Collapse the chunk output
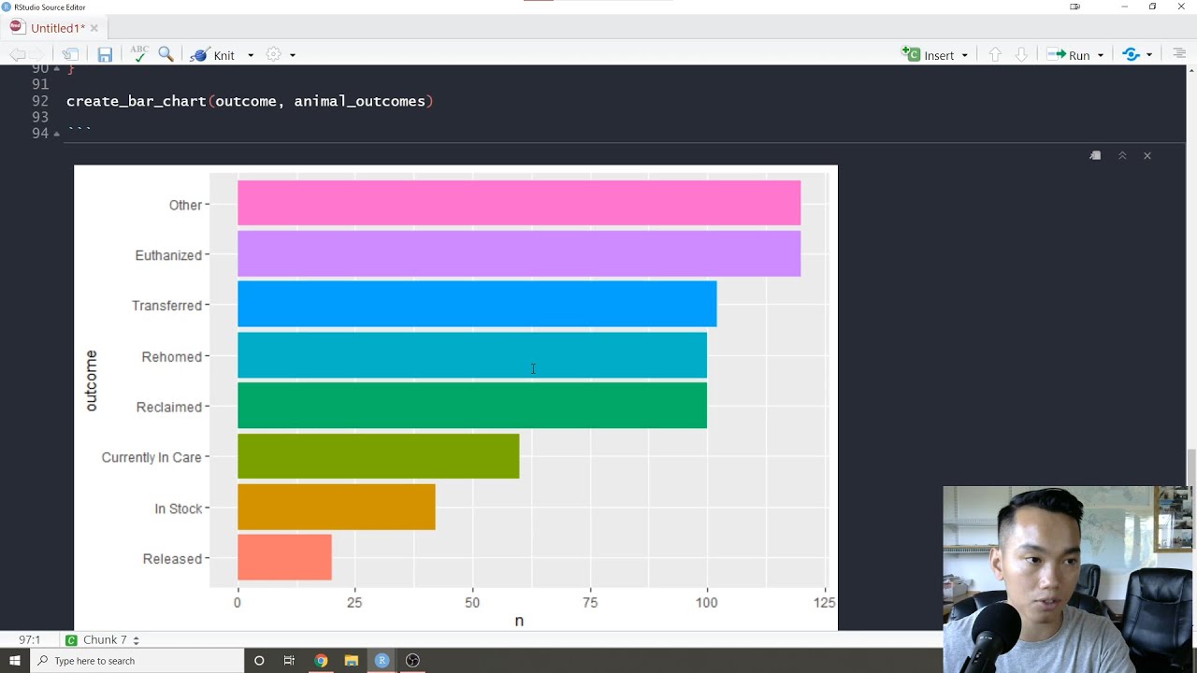Viewport: 1197px width, 673px height. point(1122,155)
